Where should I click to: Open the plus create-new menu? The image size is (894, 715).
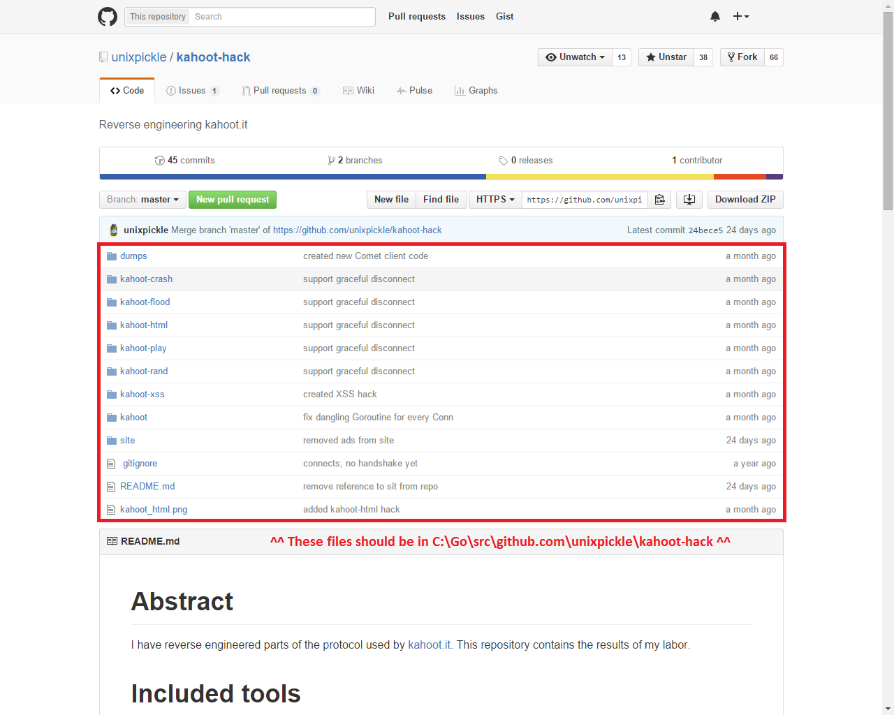(741, 16)
